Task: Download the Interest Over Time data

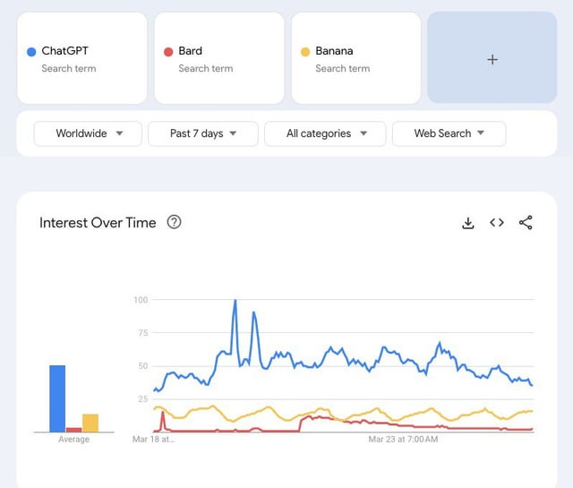Action: click(x=467, y=223)
